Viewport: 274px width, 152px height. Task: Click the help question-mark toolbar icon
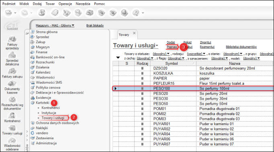(x=136, y=13)
